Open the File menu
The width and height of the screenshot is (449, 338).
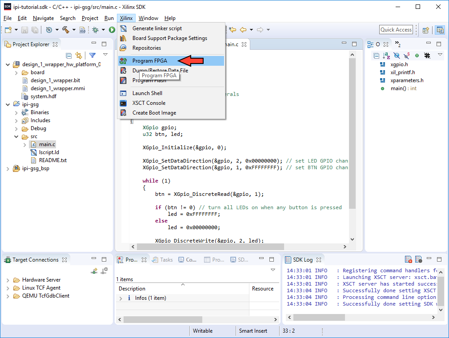(x=8, y=18)
